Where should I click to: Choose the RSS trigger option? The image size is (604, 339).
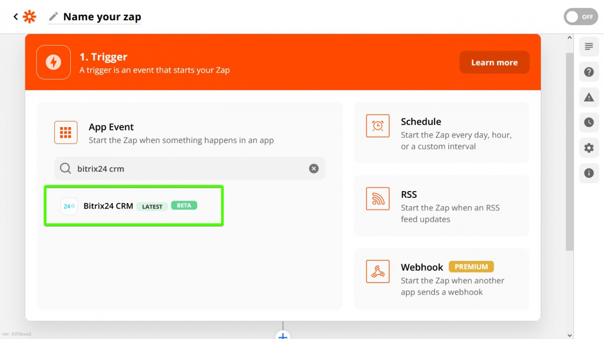point(442,206)
